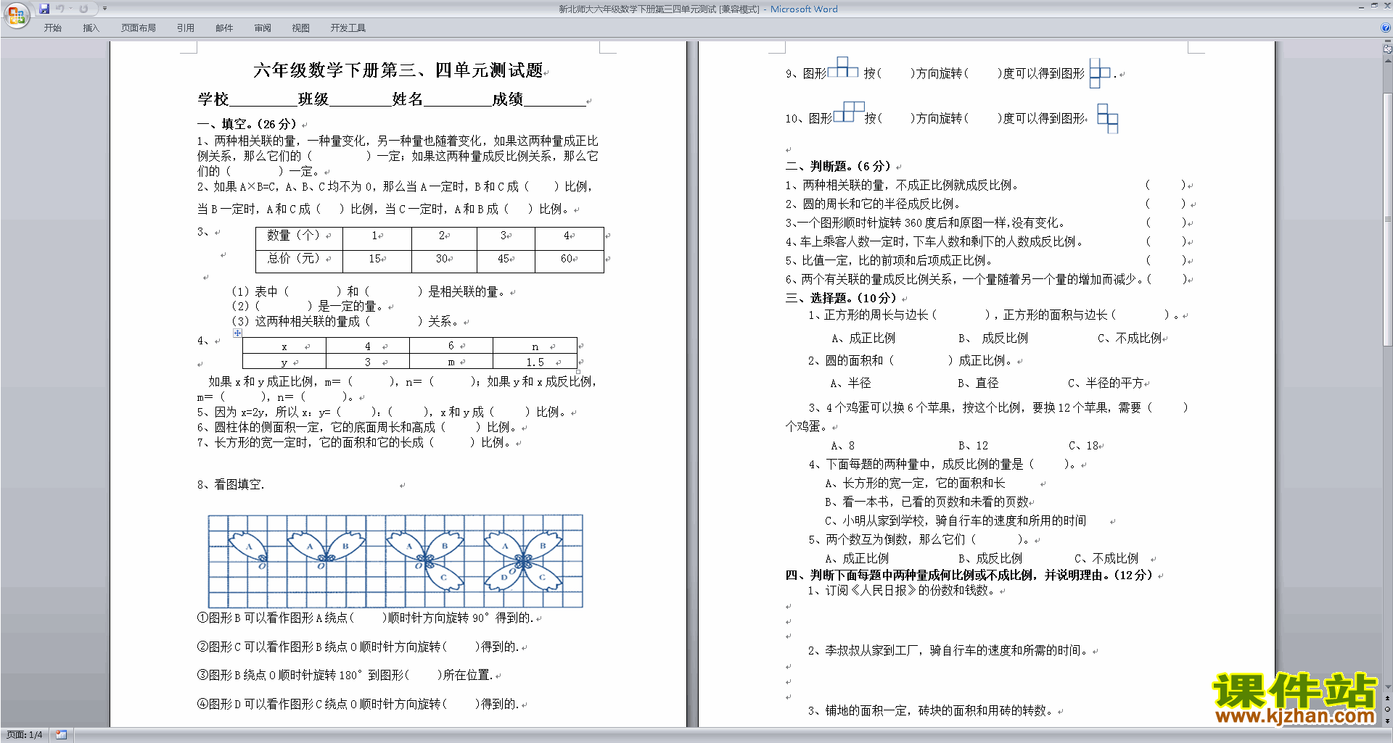Go to next page browse button
The image size is (1393, 743).
point(1388,720)
